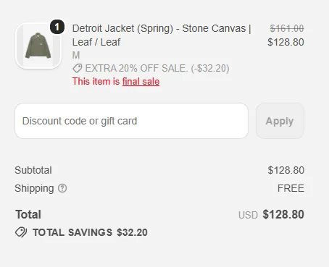Click the USD currency label
Viewport: 329px width, 267px height.
248,215
